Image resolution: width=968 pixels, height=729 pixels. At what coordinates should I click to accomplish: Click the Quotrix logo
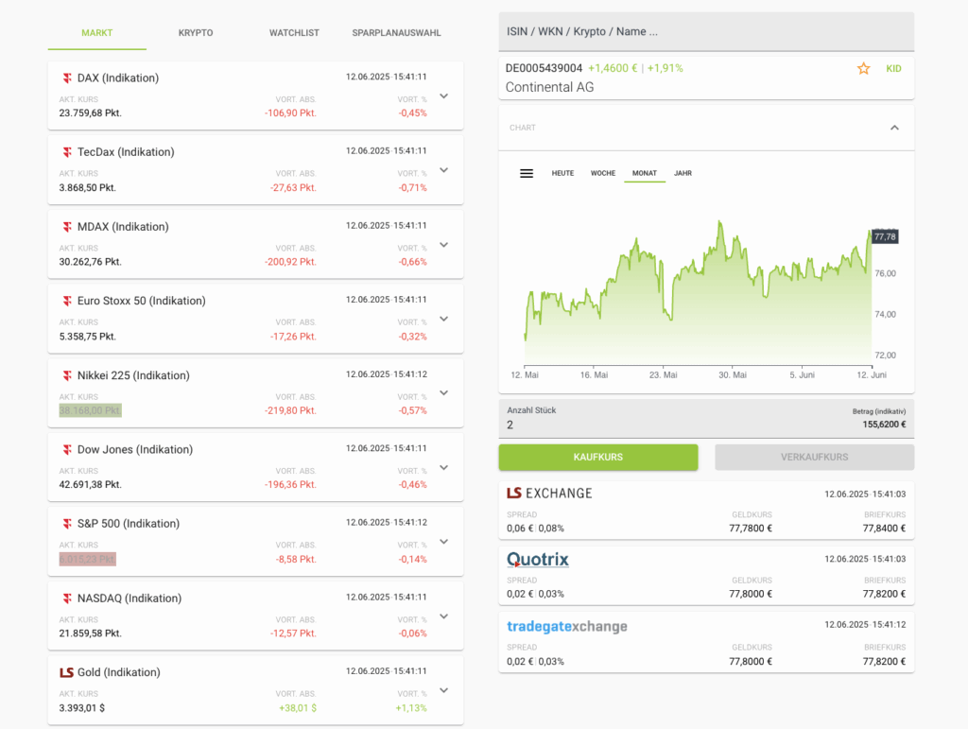tap(538, 559)
